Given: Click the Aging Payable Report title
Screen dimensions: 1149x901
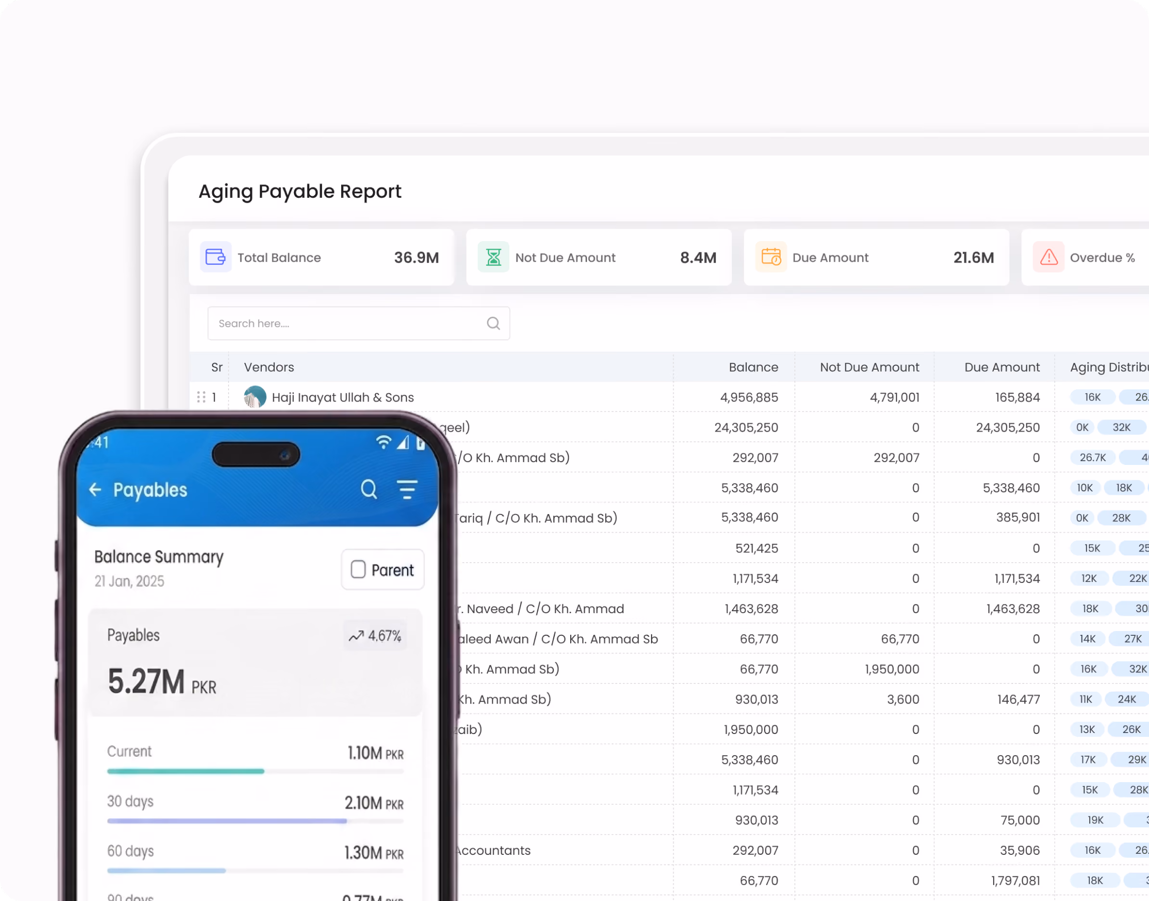Looking at the screenshot, I should (x=299, y=191).
